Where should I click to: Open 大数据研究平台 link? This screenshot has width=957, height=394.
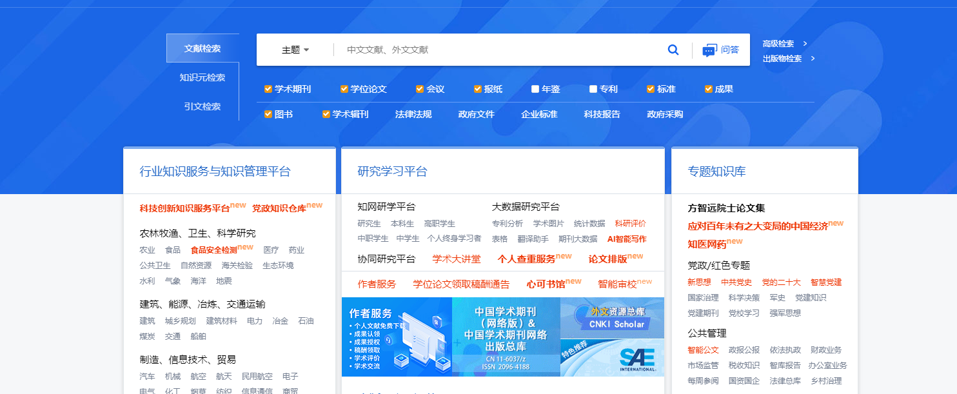(x=526, y=207)
